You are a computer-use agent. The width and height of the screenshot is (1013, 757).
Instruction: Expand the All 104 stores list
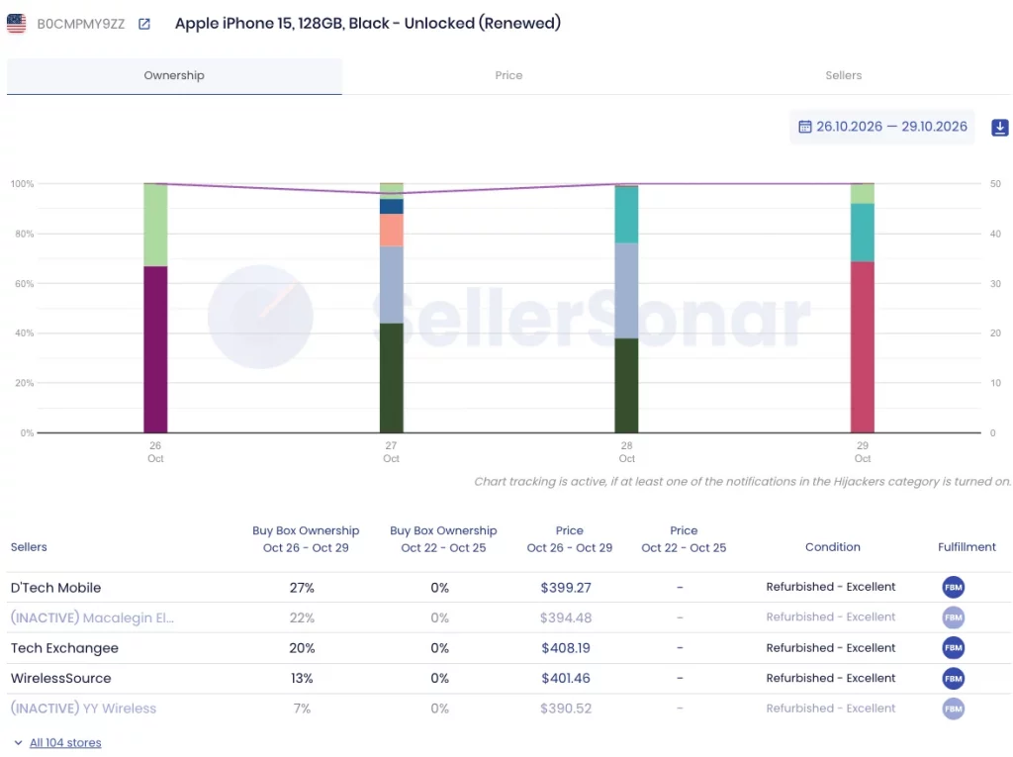18,743
